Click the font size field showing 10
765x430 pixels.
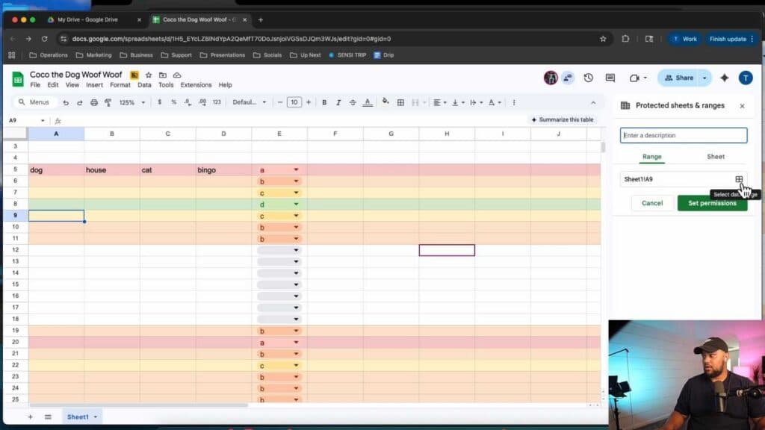point(294,102)
